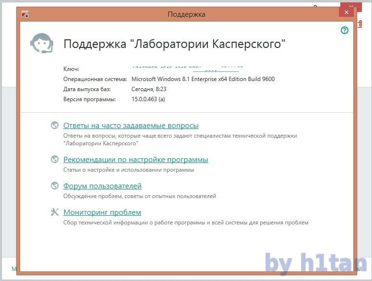The height and width of the screenshot is (281, 372).
Task: Click description Сбор технической информации
Action: click(186, 222)
